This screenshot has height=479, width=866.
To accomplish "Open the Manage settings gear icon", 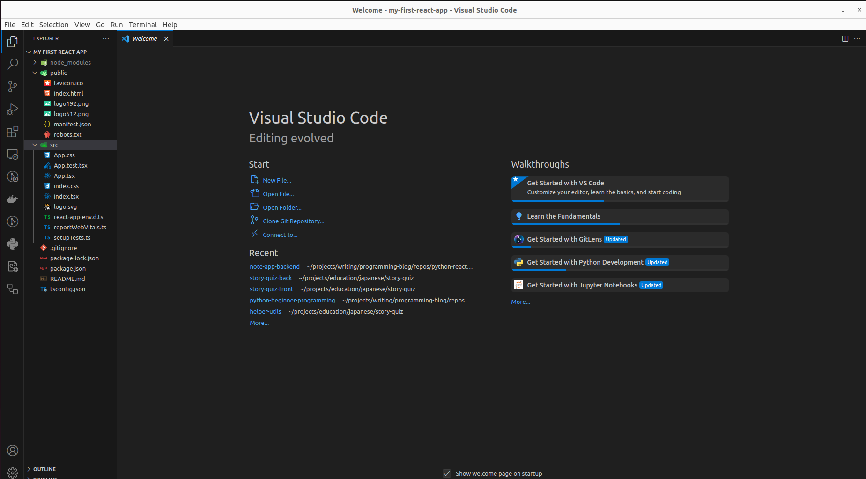I will pyautogui.click(x=13, y=472).
